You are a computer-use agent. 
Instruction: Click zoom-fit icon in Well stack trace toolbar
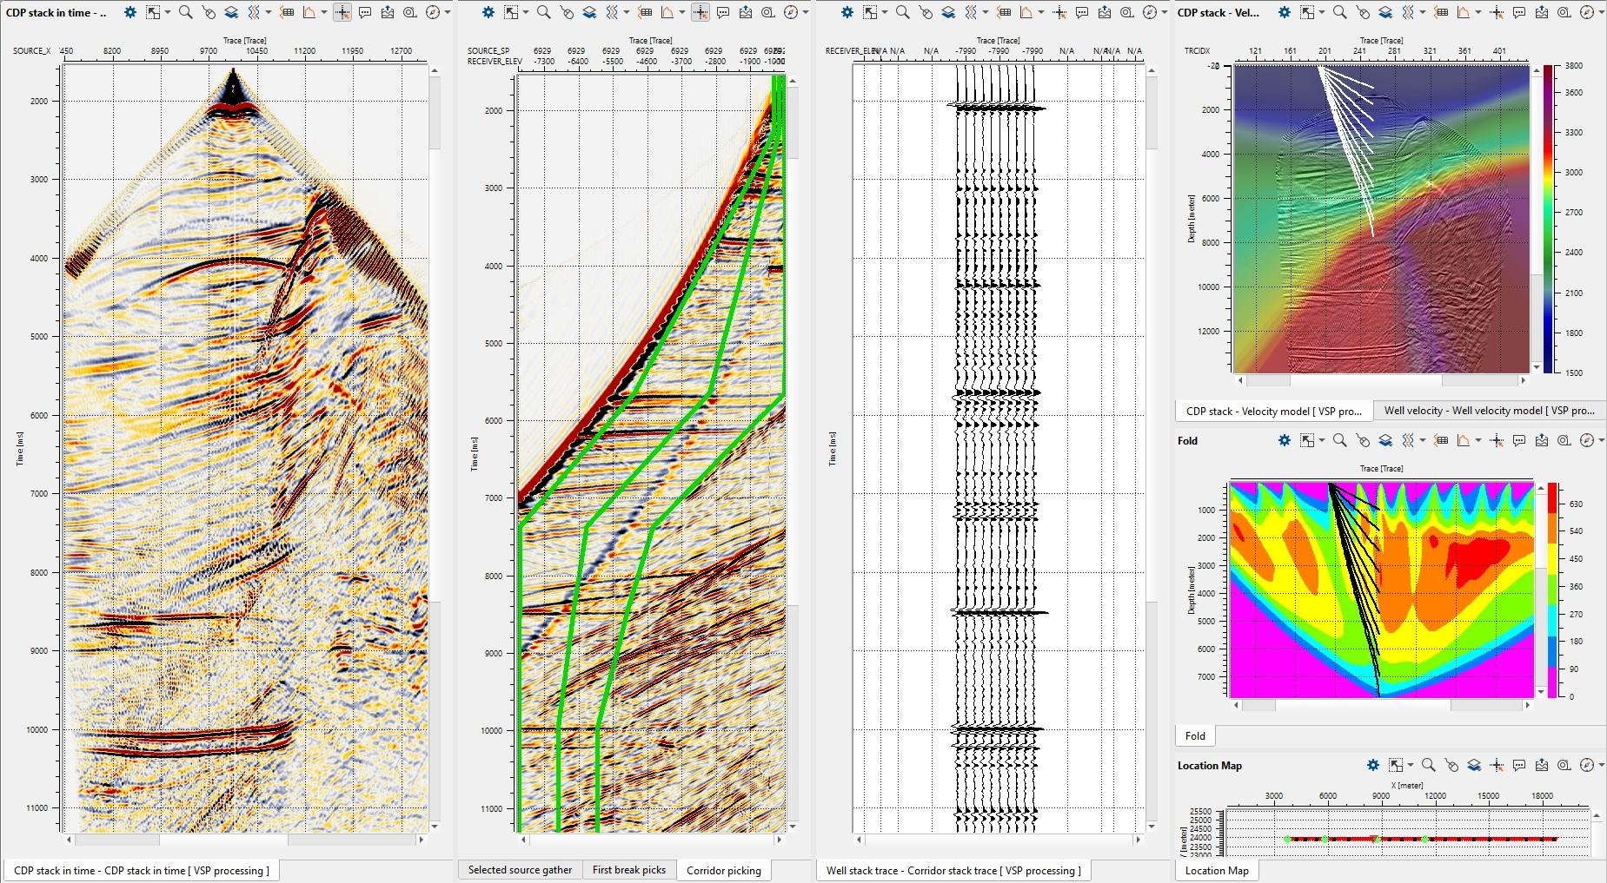point(1126,13)
